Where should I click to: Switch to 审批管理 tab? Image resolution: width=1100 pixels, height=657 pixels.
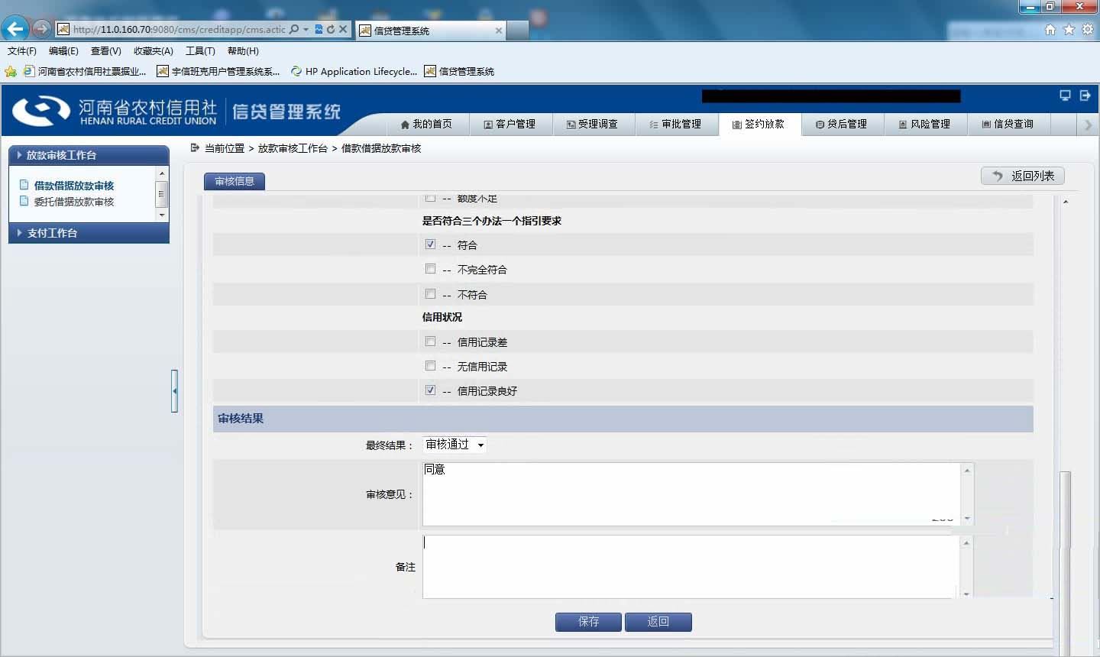675,124
